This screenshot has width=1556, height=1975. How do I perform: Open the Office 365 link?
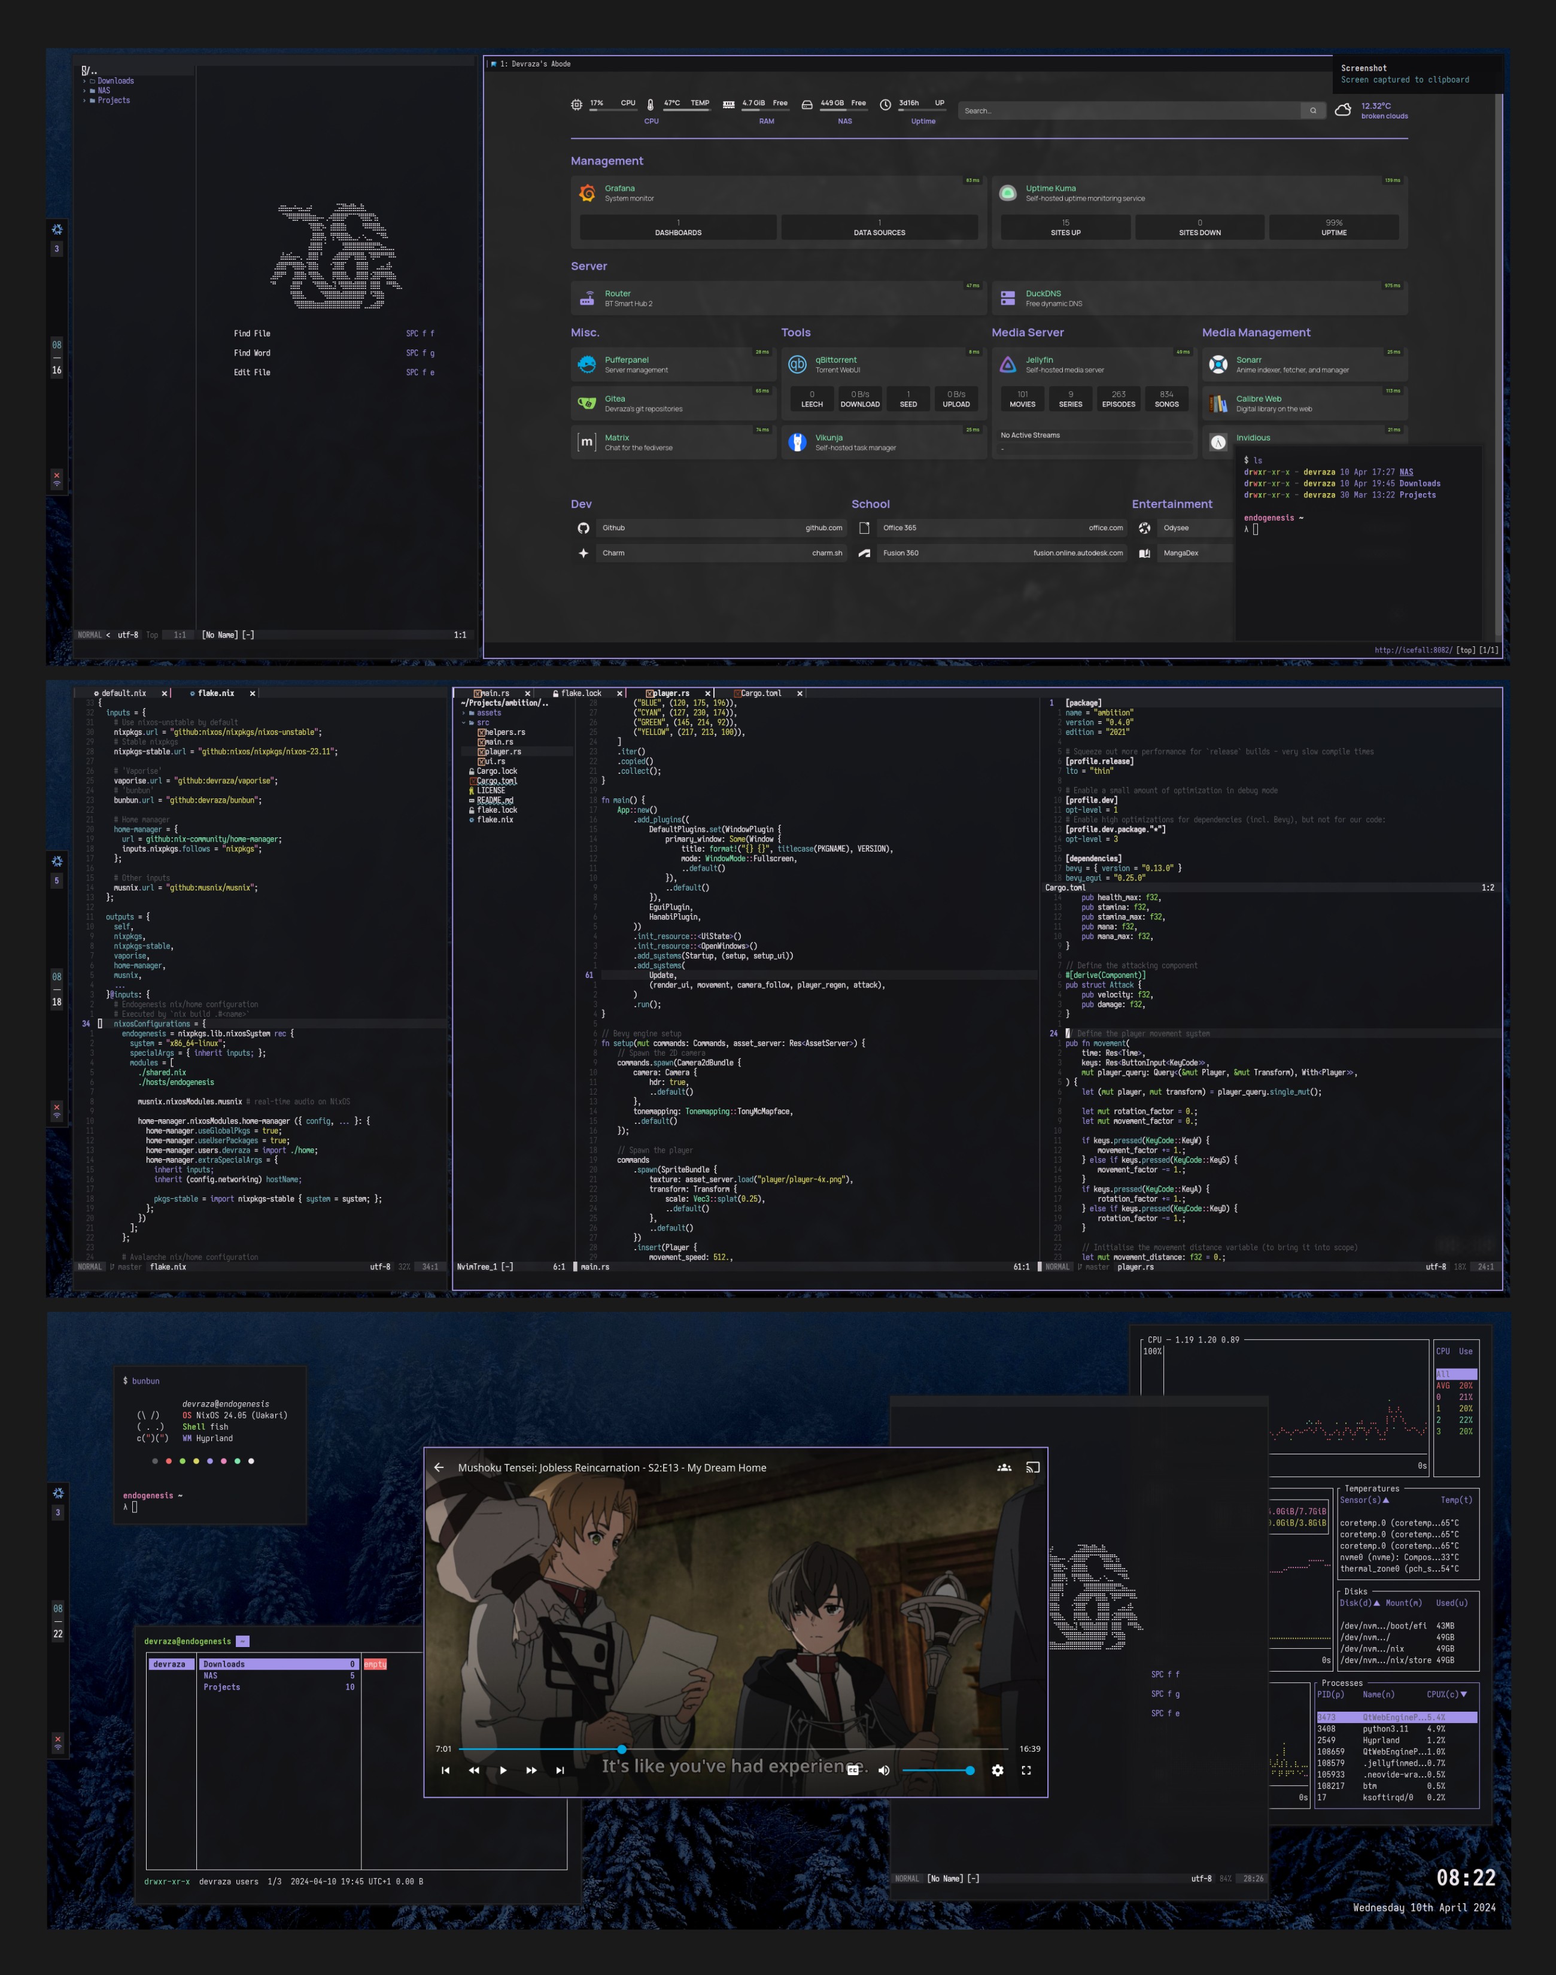click(1003, 528)
